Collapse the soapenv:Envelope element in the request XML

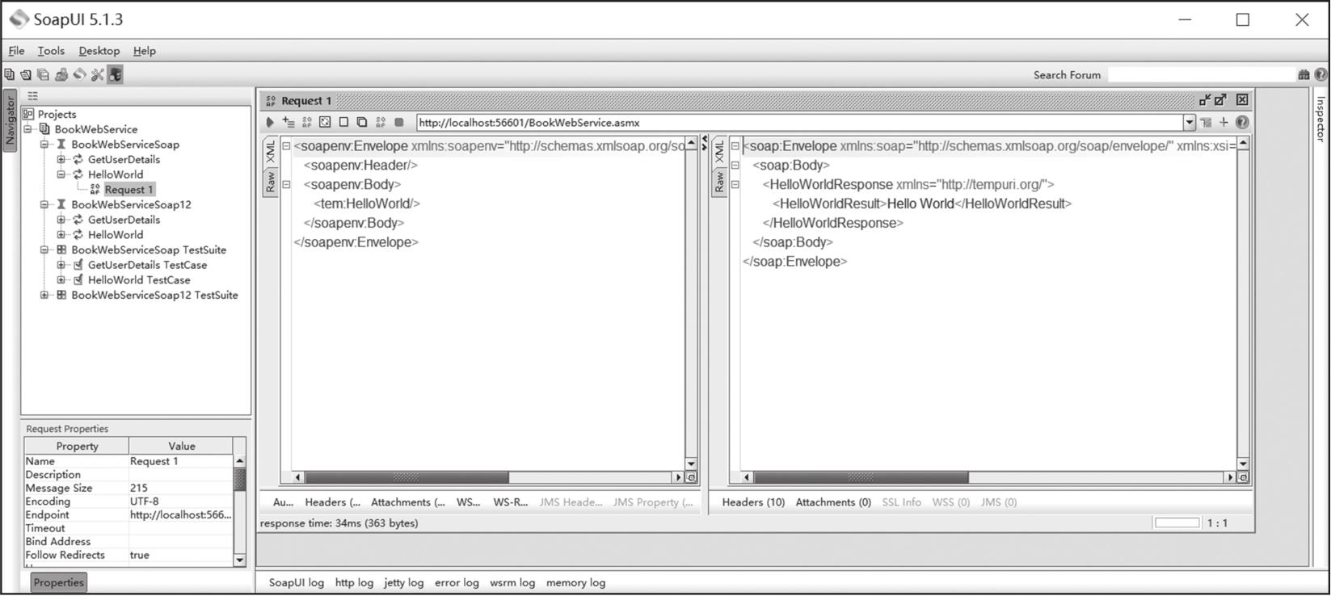tap(286, 146)
